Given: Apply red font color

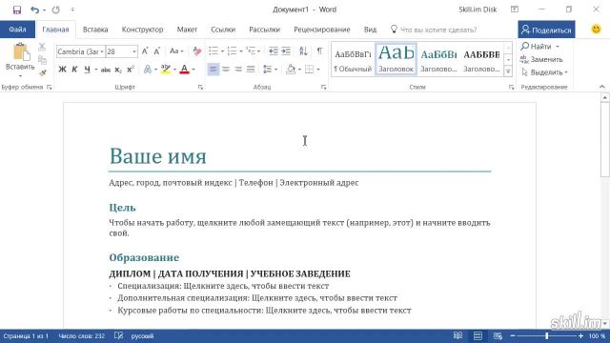Looking at the screenshot, I should [x=184, y=70].
